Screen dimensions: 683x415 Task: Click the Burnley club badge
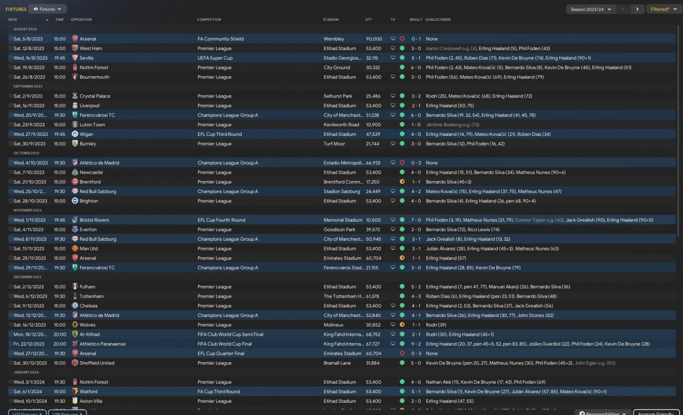coord(75,144)
